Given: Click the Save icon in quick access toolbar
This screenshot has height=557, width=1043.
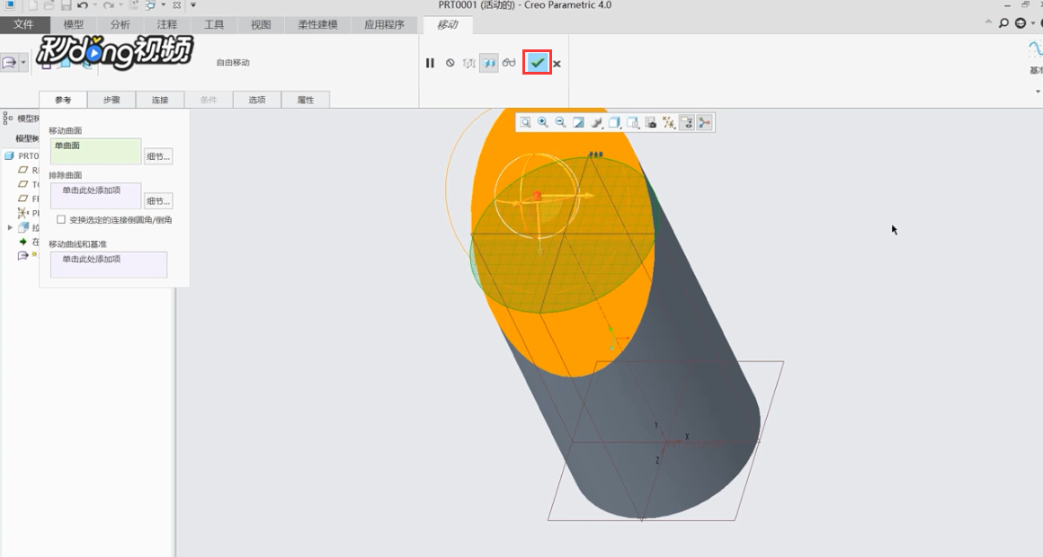Looking at the screenshot, I should pyautogui.click(x=66, y=5).
